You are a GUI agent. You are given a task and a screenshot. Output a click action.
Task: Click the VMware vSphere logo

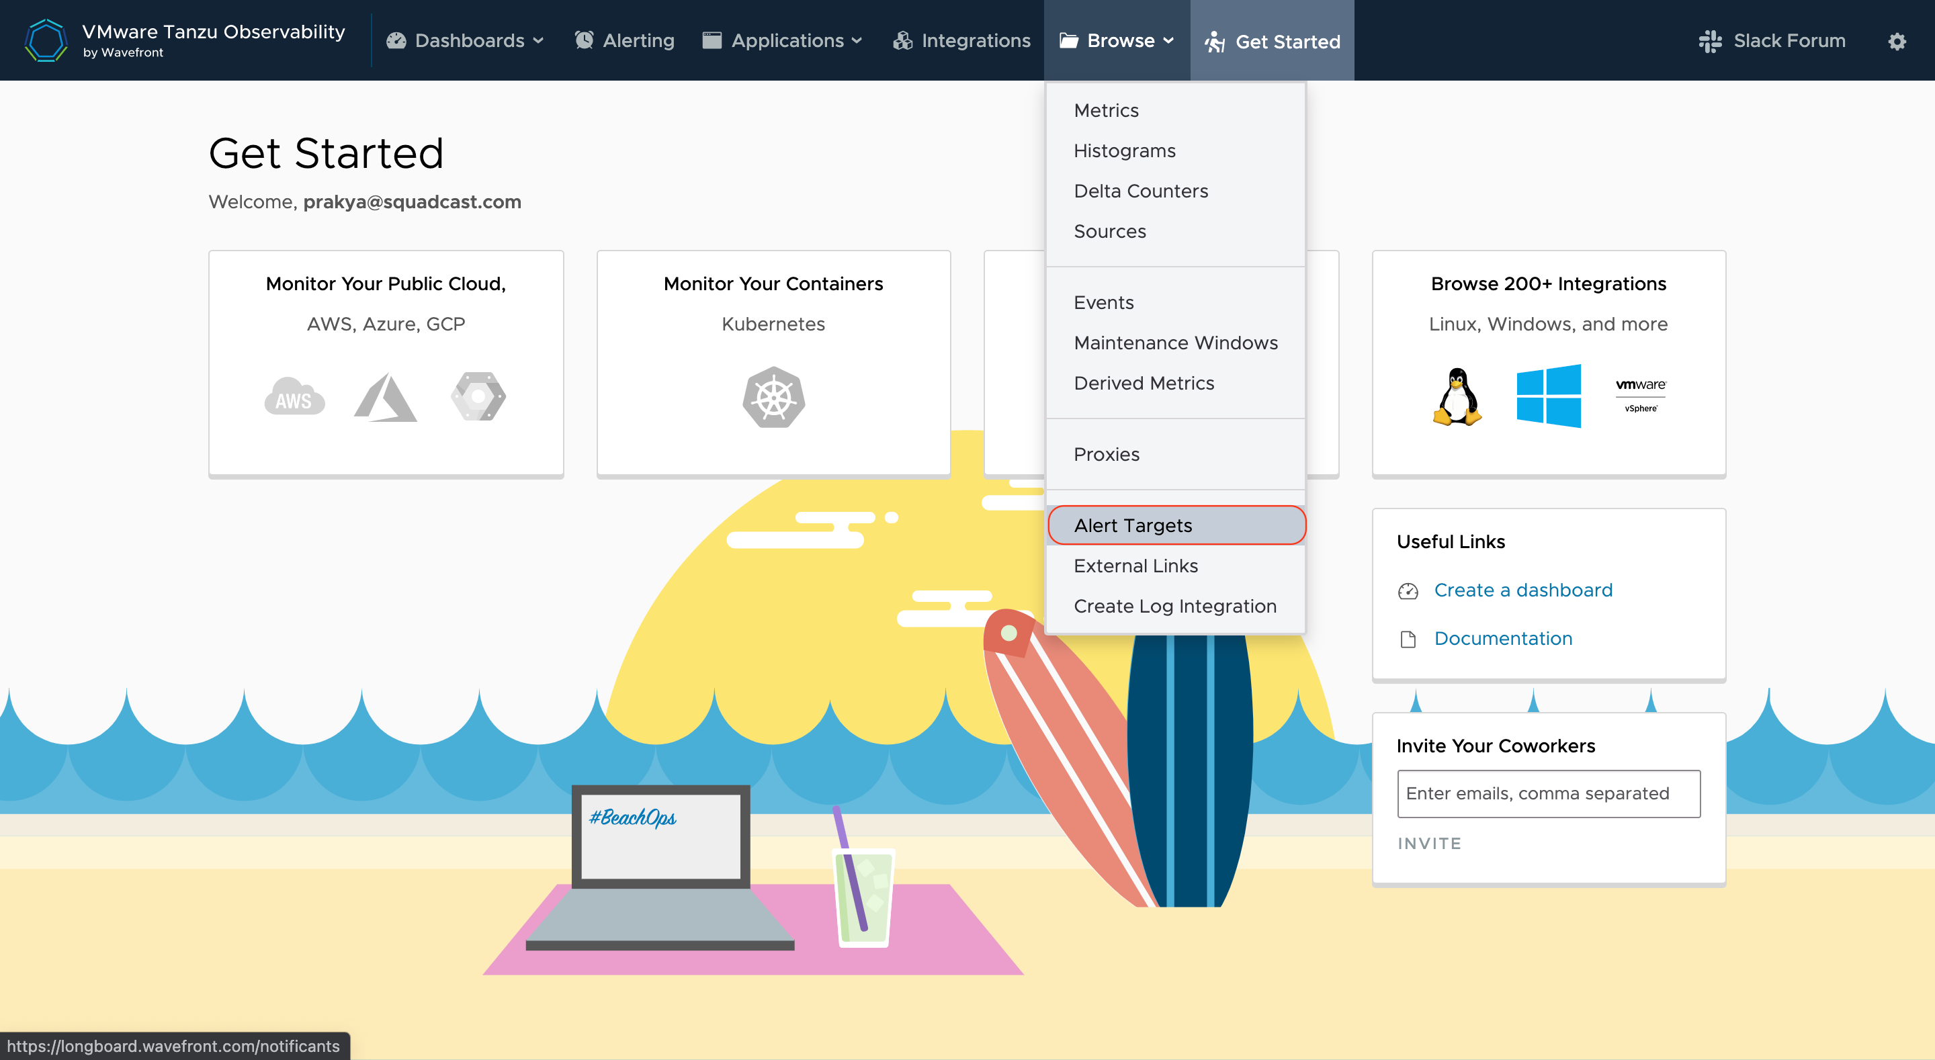tap(1641, 395)
